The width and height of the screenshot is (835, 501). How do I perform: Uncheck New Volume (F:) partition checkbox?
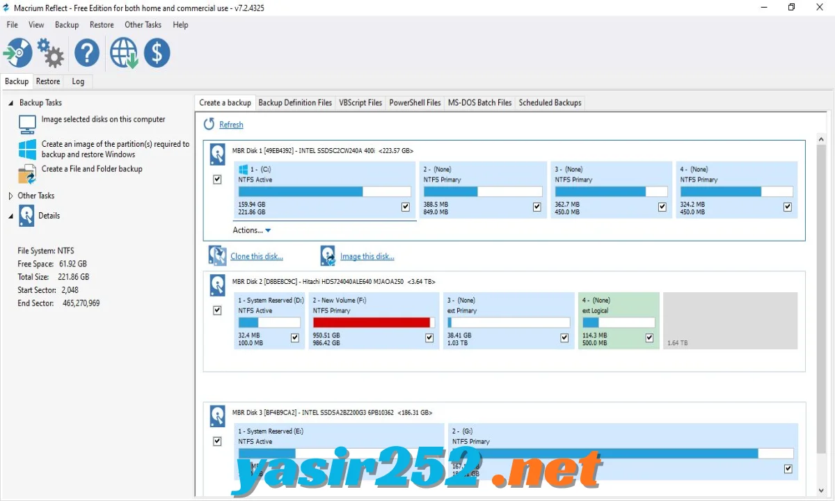[x=429, y=337]
